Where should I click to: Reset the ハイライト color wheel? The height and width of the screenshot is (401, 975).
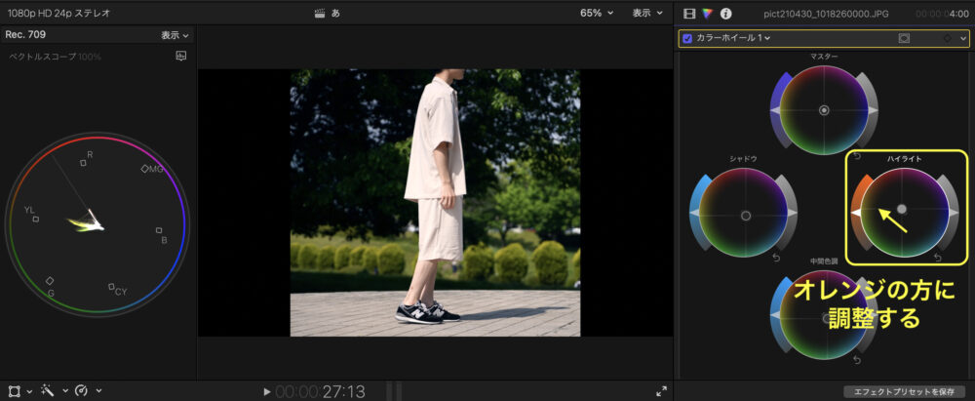click(936, 258)
